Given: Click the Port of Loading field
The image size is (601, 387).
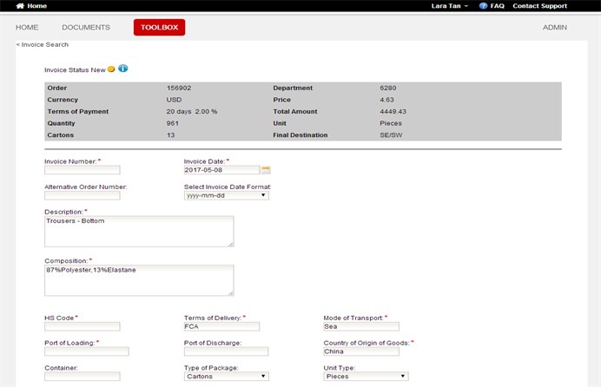Looking at the screenshot, I should click(86, 351).
